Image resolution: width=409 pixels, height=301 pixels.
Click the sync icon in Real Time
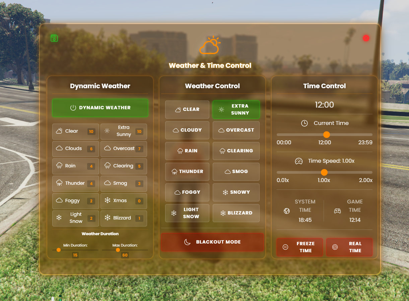335,247
